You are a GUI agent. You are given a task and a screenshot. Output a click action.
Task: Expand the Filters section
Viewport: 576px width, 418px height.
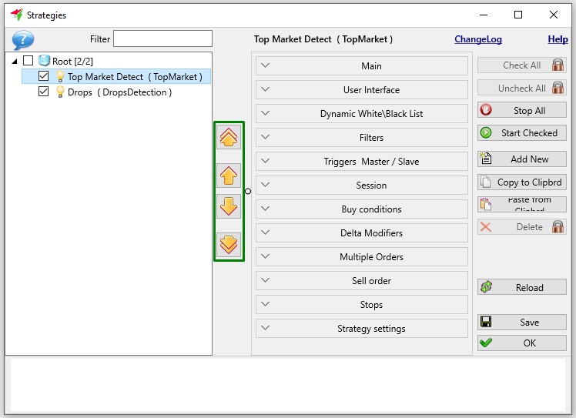[361, 137]
